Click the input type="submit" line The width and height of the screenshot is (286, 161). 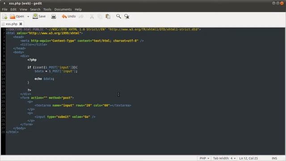tap(65, 117)
